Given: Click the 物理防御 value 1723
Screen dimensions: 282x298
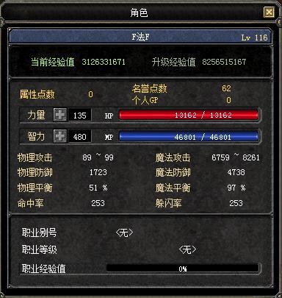Looking at the screenshot, I should coord(98,172).
